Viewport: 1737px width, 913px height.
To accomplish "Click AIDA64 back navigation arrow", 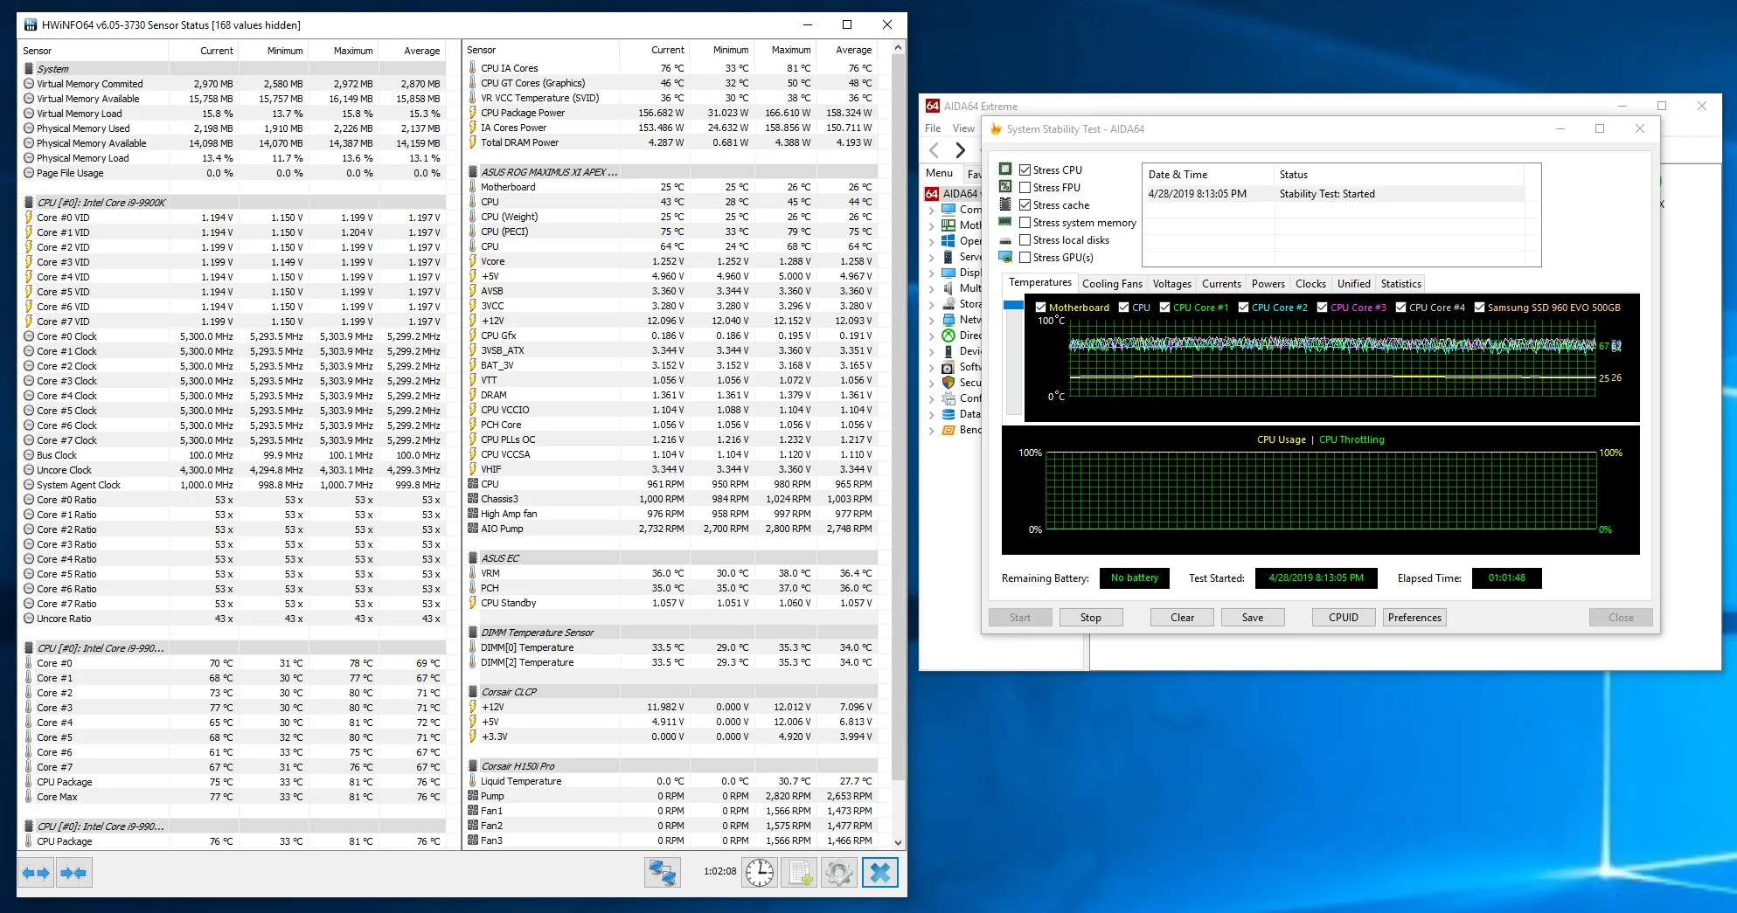I will pyautogui.click(x=935, y=150).
